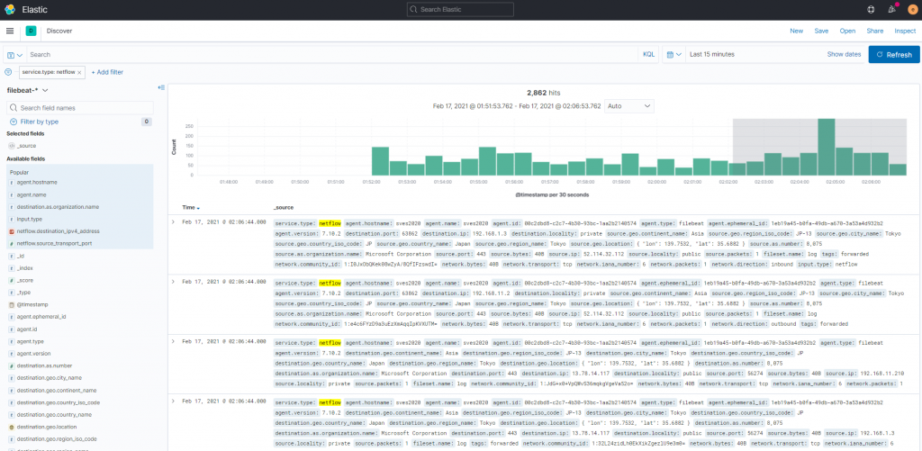Open the New menu item
The height and width of the screenshot is (451, 922).
tap(796, 31)
